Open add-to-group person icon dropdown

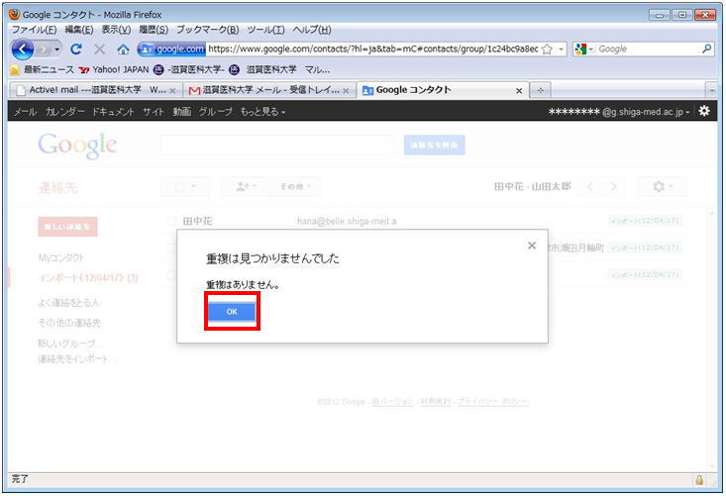tap(246, 186)
